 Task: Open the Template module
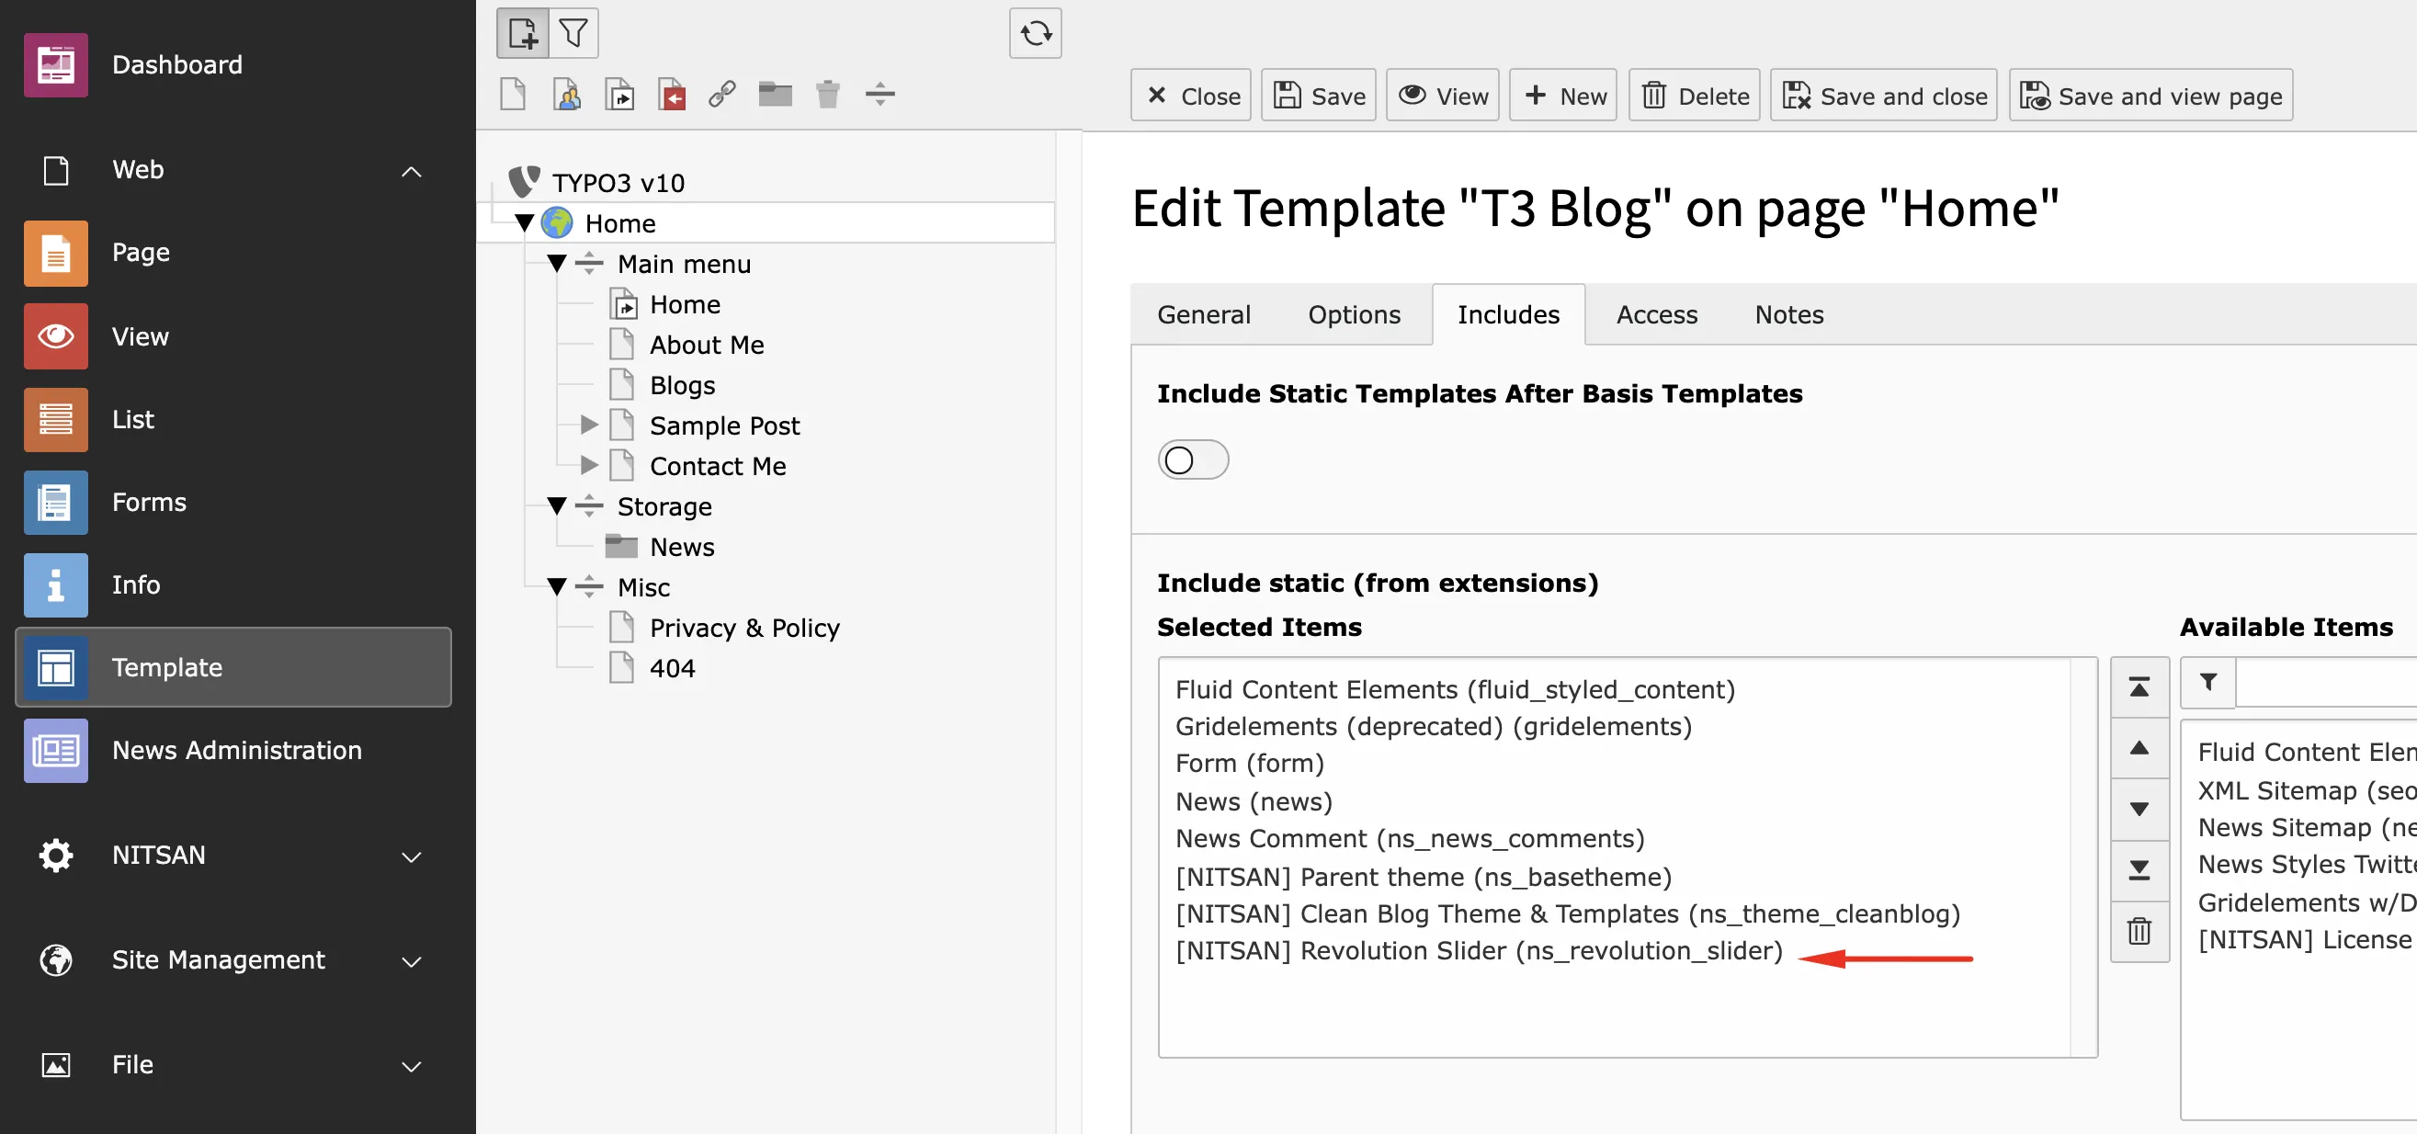[x=233, y=667]
